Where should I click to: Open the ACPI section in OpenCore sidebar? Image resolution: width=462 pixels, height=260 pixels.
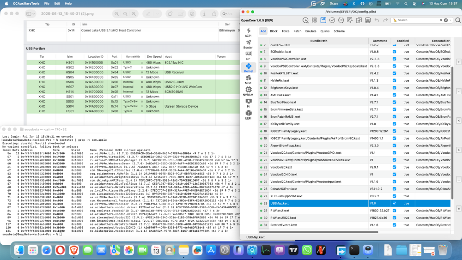point(249,32)
